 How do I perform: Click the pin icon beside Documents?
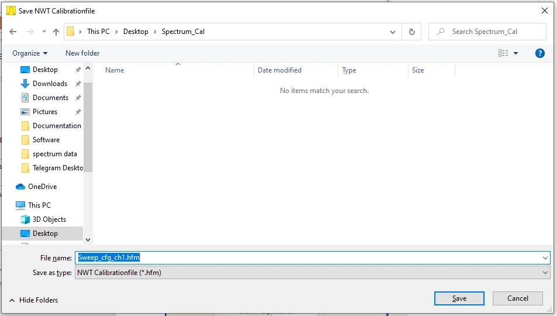click(x=78, y=98)
